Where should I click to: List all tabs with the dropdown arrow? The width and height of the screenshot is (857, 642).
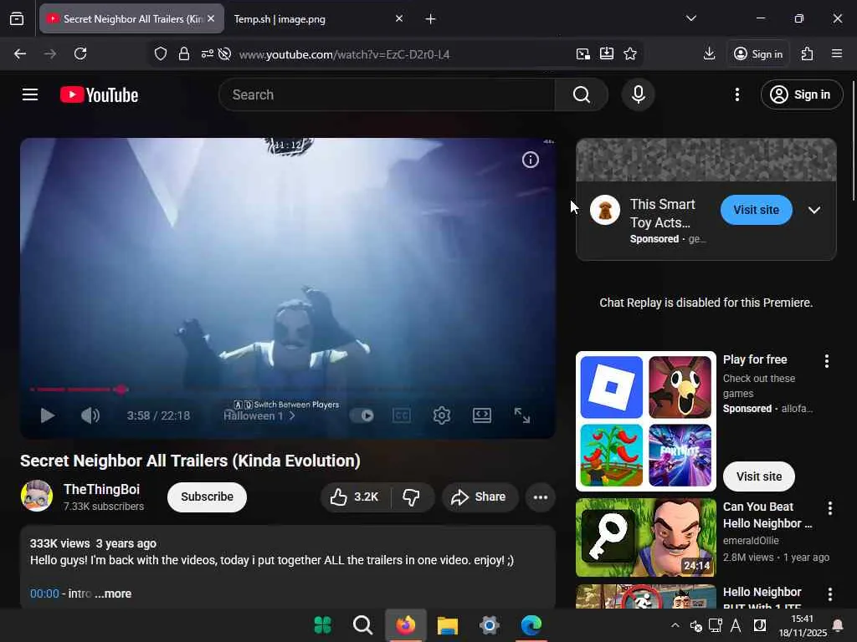(690, 18)
